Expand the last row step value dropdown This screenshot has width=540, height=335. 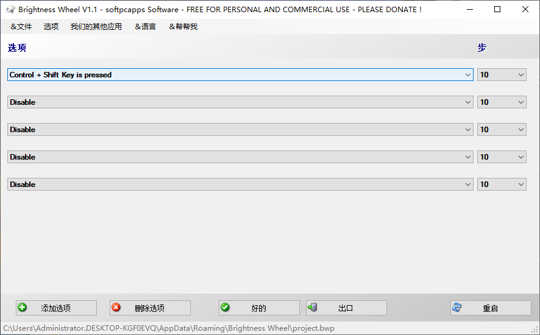501,185
